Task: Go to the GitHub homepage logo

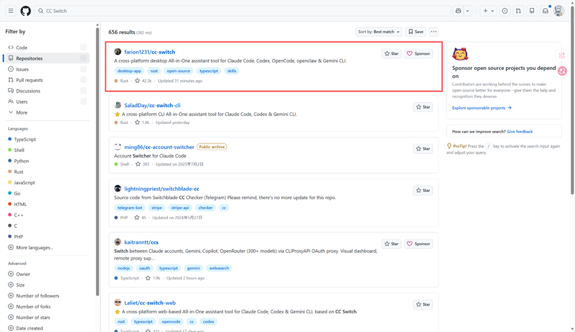Action: tap(26, 11)
